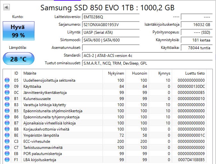Click status orb for row B6 Epäonnistuneita tyhjennyskertoja
The height and width of the screenshot is (164, 216).
[x=7, y=117]
